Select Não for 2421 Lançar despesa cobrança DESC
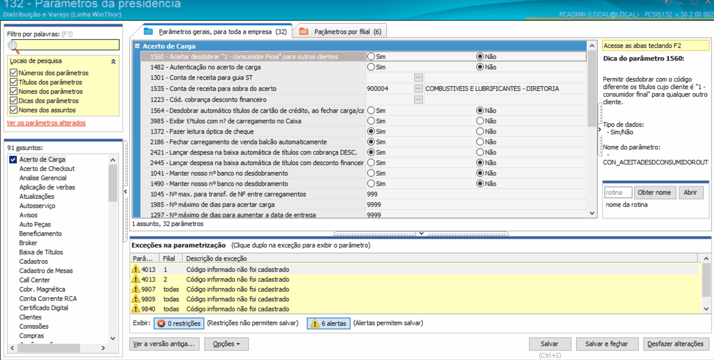This screenshot has height=360, width=714. click(480, 152)
